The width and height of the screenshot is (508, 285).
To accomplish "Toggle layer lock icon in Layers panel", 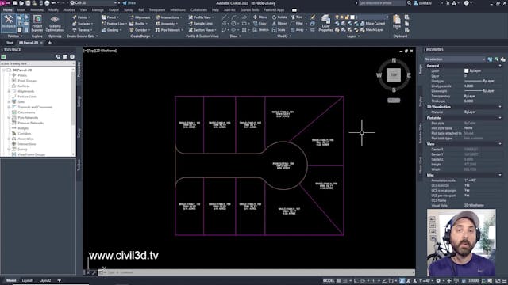I will pos(347,17).
